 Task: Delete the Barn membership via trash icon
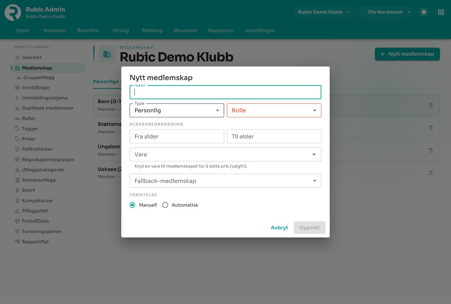click(x=431, y=105)
